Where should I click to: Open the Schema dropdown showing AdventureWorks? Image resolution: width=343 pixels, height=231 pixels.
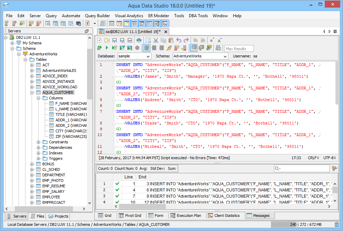click(200, 56)
